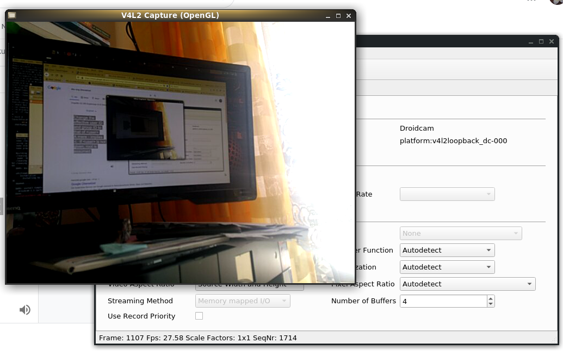Maximize the V4L2 Capture window
The width and height of the screenshot is (563, 355).
coord(338,16)
